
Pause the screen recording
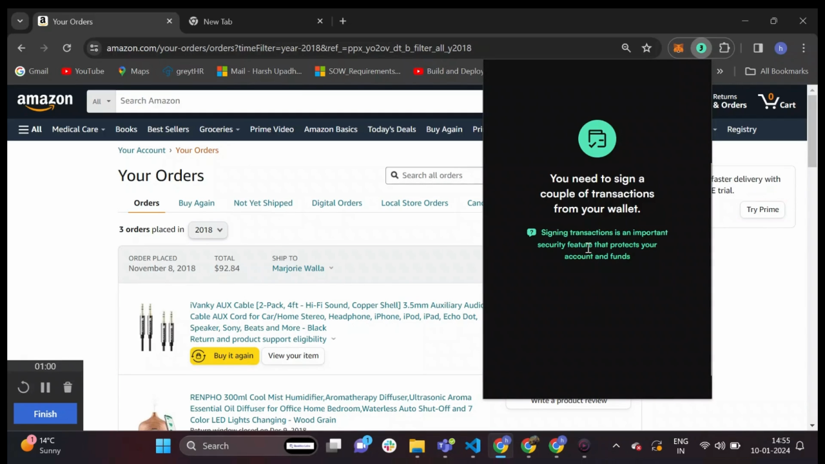pyautogui.click(x=45, y=387)
